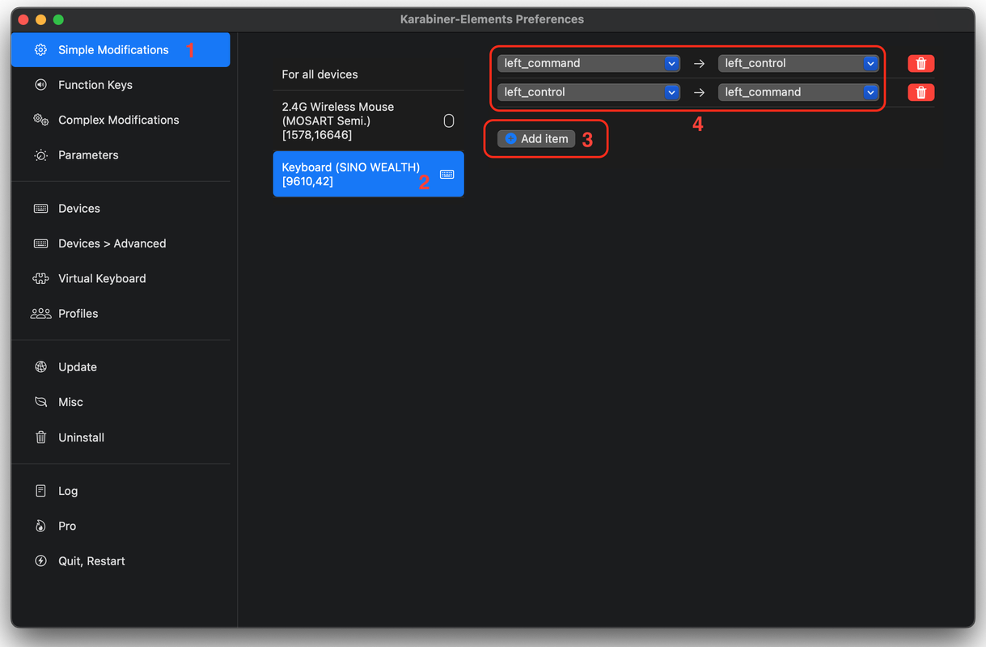Viewport: 986px width, 647px height.
Task: Show the Devices pane
Action: [x=121, y=209]
